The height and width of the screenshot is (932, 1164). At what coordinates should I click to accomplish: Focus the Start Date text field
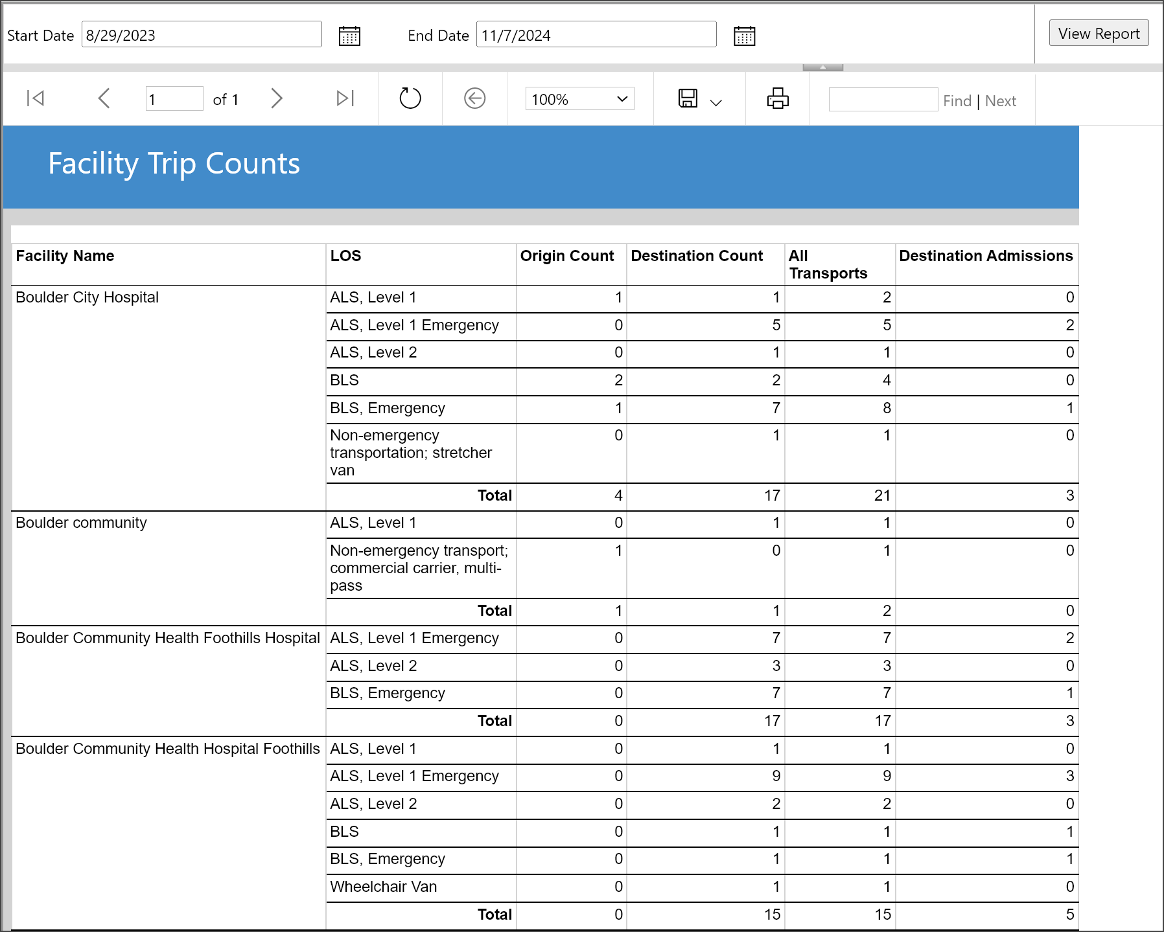coord(202,35)
